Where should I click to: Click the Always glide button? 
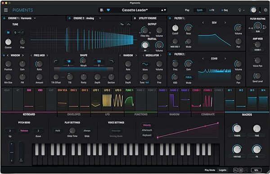tap(87, 130)
